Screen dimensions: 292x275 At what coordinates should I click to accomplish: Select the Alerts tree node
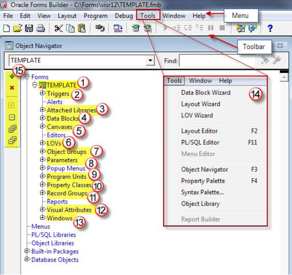click(x=55, y=102)
